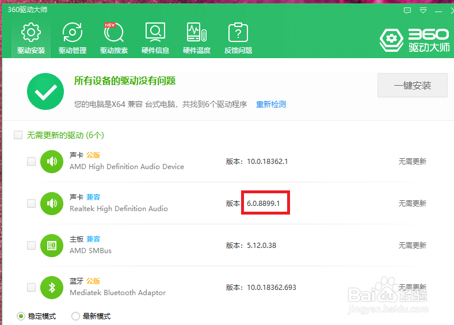
Task: Click the 公版 tag on 蓝牙 row
Action: [93, 281]
